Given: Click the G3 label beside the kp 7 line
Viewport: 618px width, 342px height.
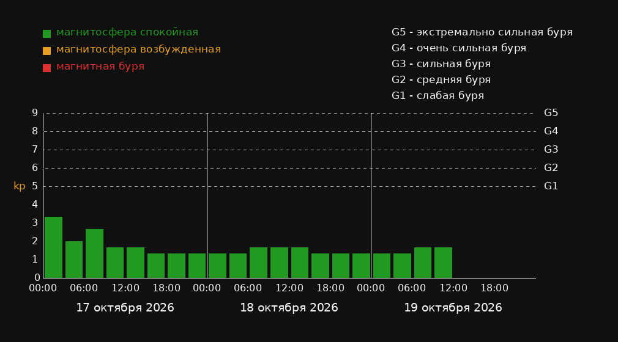Looking at the screenshot, I should (x=551, y=150).
